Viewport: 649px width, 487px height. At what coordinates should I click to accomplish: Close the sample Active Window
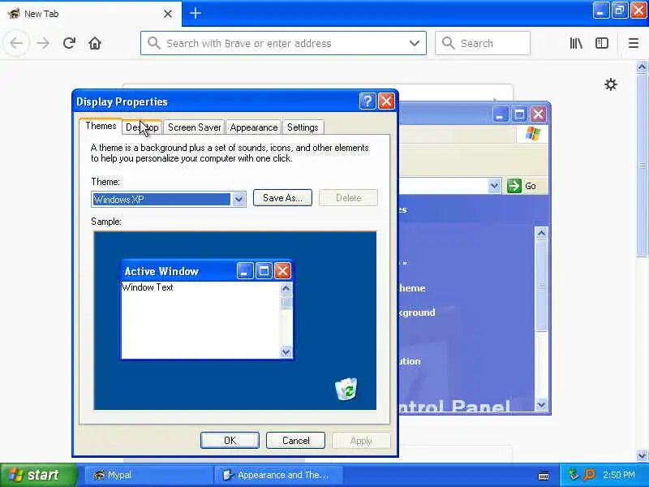282,271
